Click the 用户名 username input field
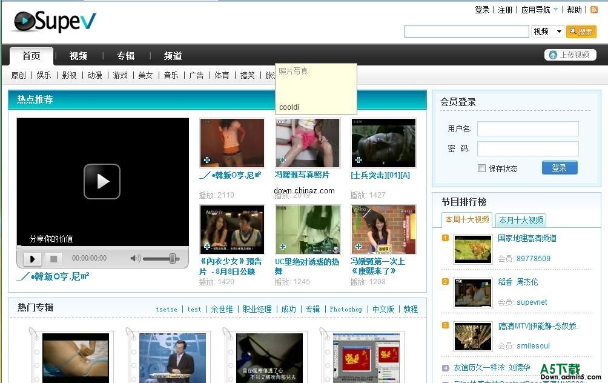This screenshot has width=608, height=383. (527, 128)
